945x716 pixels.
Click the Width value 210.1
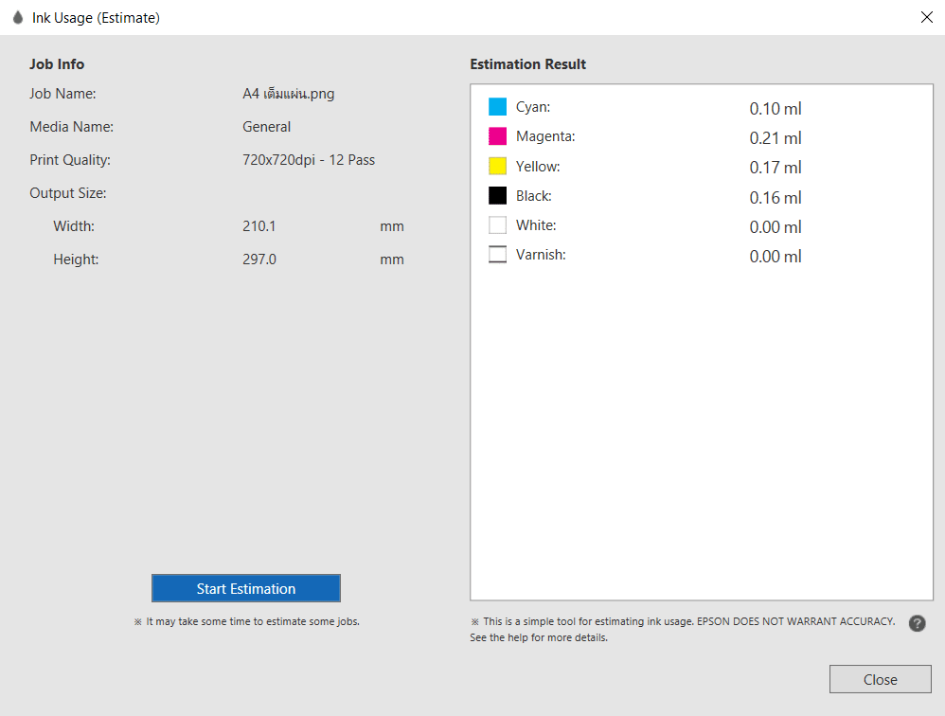point(259,226)
